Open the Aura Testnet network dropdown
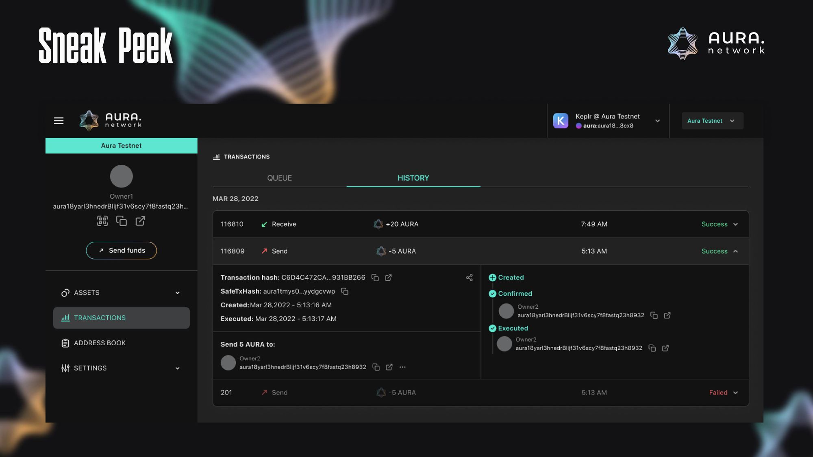Viewport: 813px width, 457px height. point(712,121)
